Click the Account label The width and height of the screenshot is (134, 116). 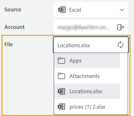pyautogui.click(x=15, y=27)
